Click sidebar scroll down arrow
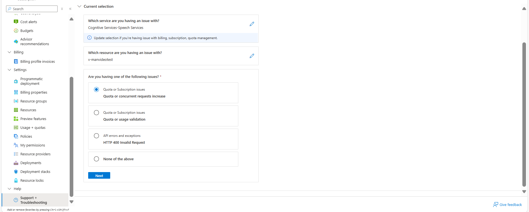 (71, 202)
